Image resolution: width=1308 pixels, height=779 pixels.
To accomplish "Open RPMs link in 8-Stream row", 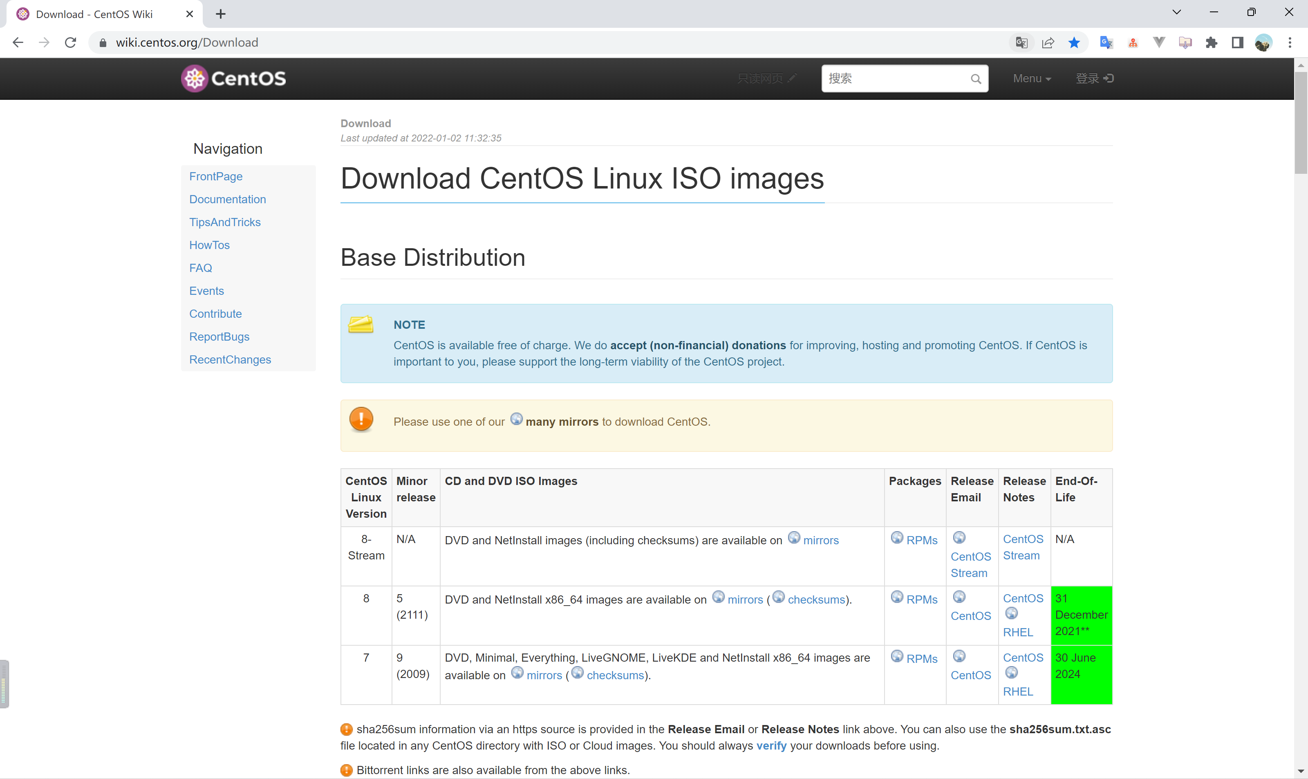I will pos(922,540).
